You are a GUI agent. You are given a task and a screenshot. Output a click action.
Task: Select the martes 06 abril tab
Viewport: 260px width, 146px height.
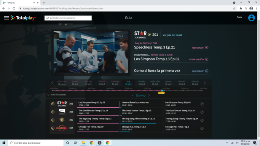tap(142, 83)
